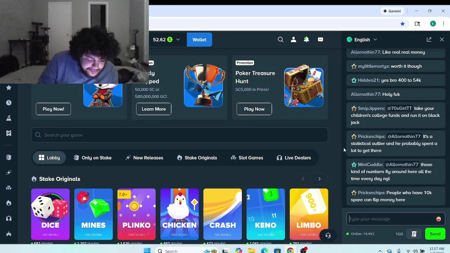
Task: Click the Play Now! promo button
Action: click(x=53, y=109)
